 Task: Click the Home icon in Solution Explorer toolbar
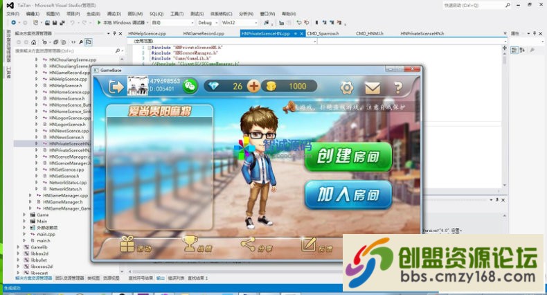click(x=33, y=42)
